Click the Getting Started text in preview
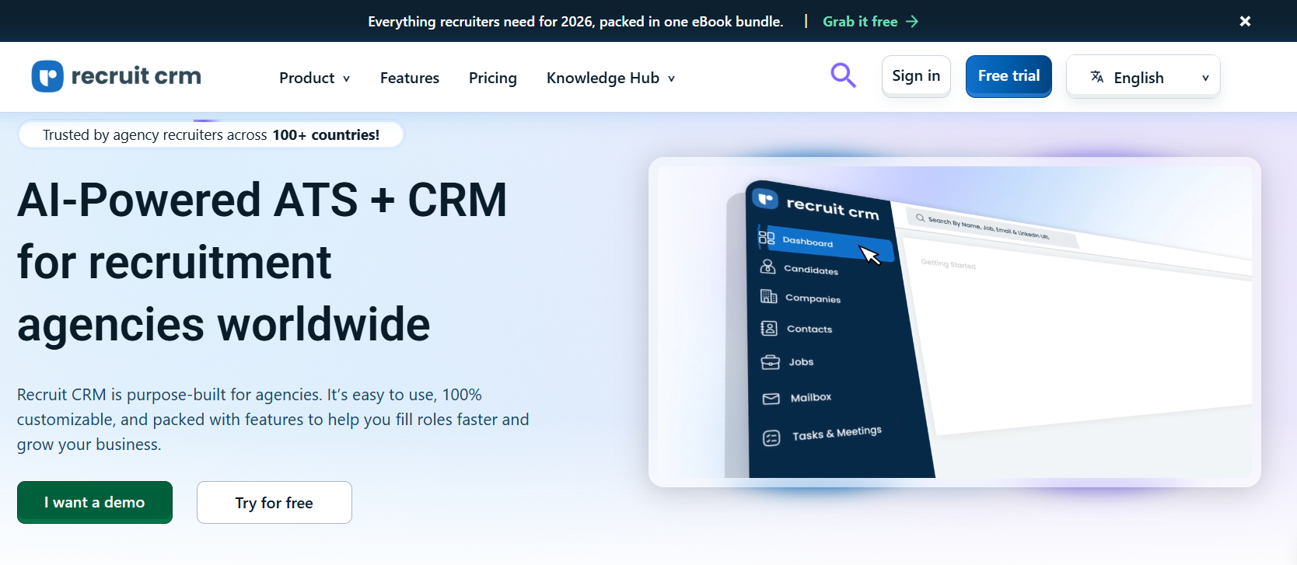The width and height of the screenshot is (1297, 565). [x=948, y=264]
